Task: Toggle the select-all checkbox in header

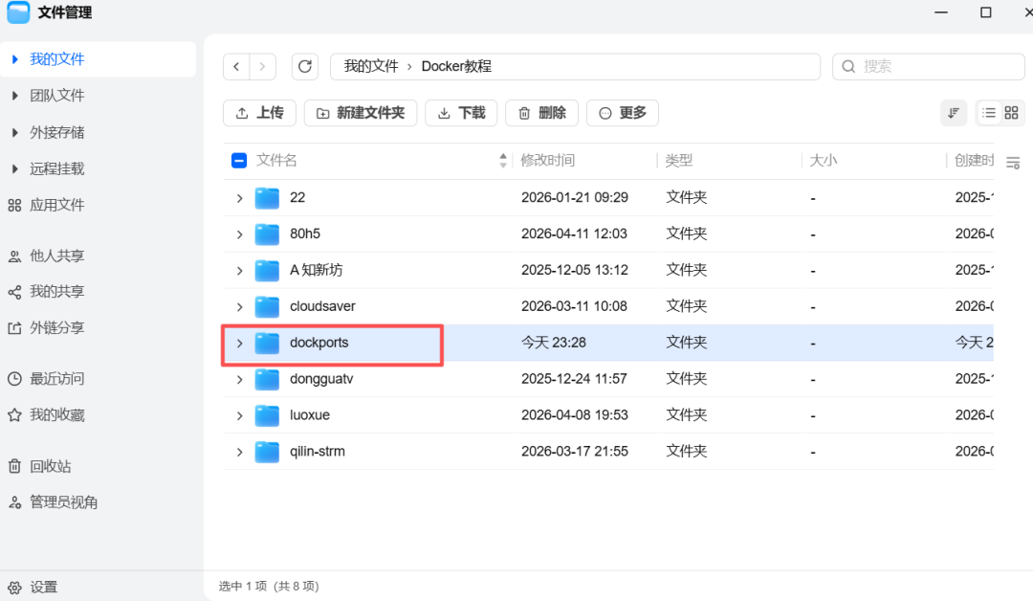Action: pos(239,161)
